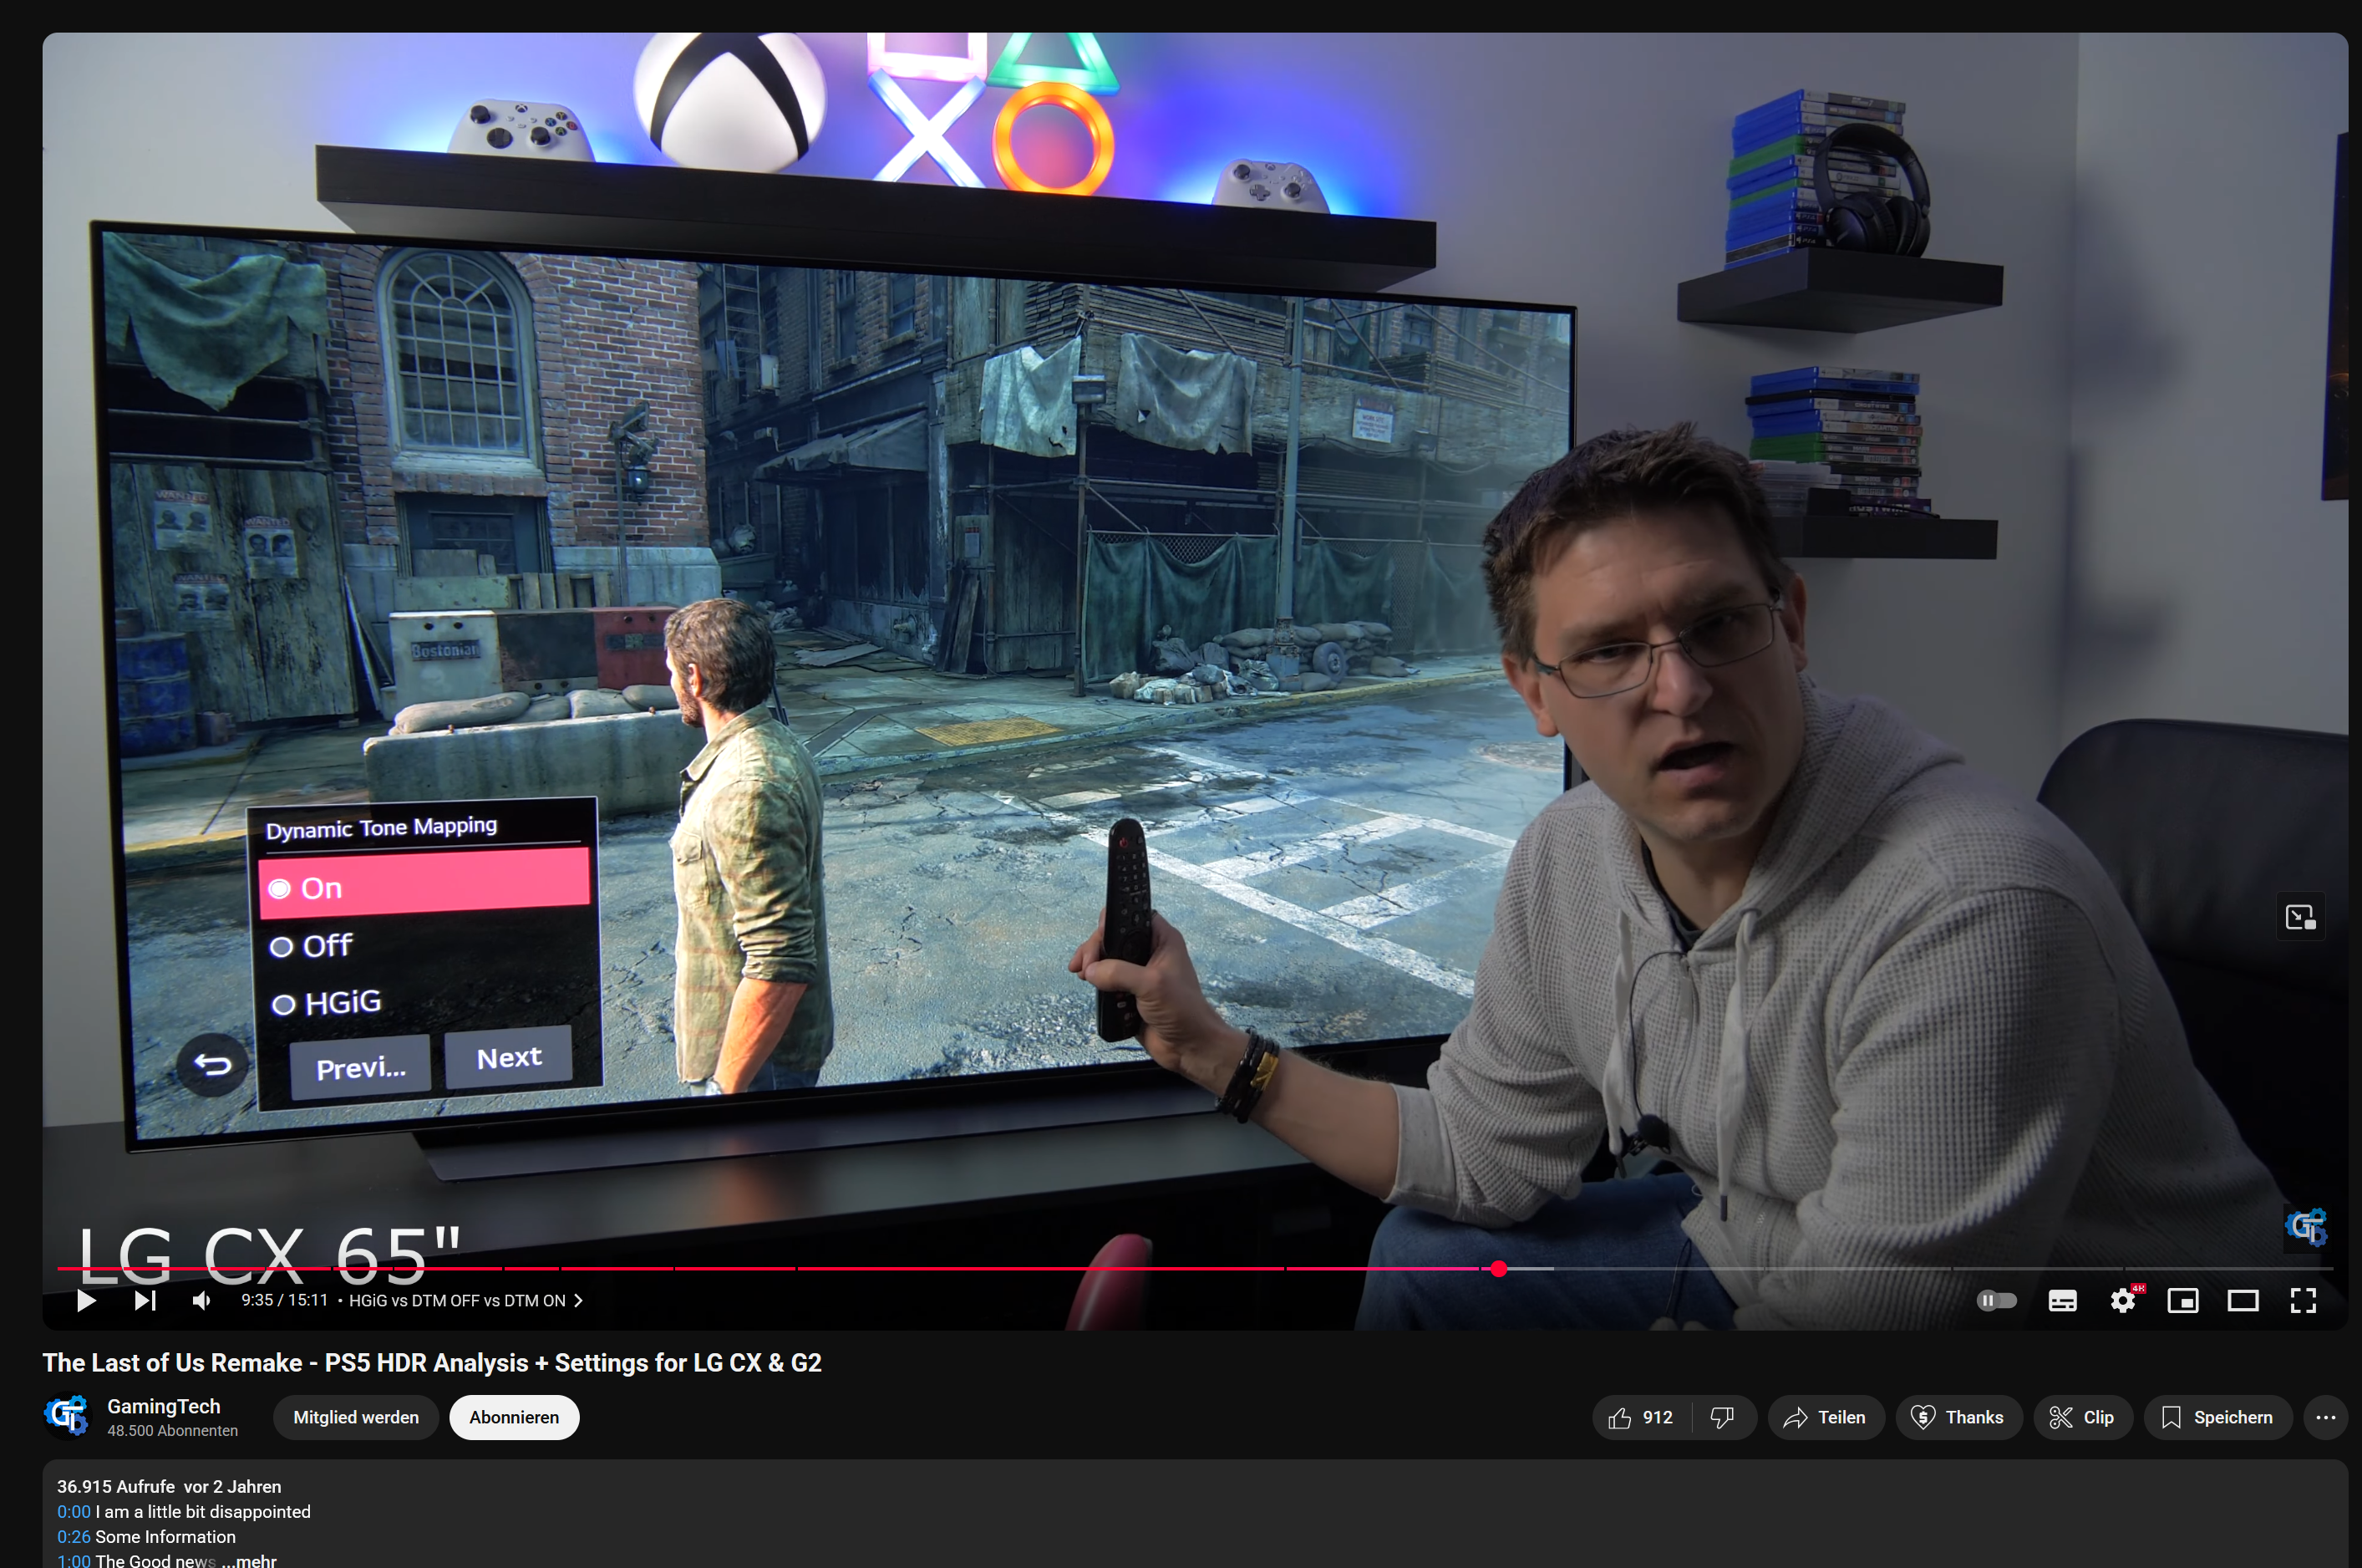Enable subtitles with the CC button
2362x1568 pixels.
click(2061, 1300)
